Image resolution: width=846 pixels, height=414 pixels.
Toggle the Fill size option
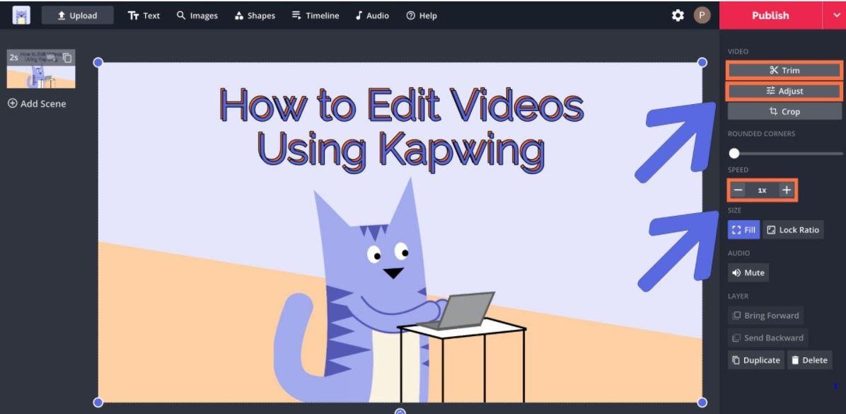(743, 230)
